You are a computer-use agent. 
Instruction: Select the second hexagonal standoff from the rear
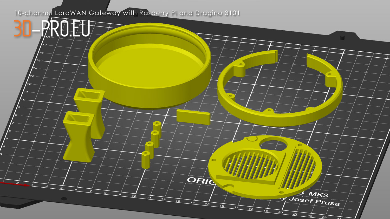pos(155,139)
